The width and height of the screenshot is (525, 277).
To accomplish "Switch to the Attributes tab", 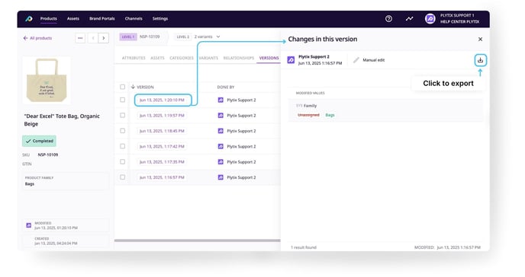I will pyautogui.click(x=134, y=58).
